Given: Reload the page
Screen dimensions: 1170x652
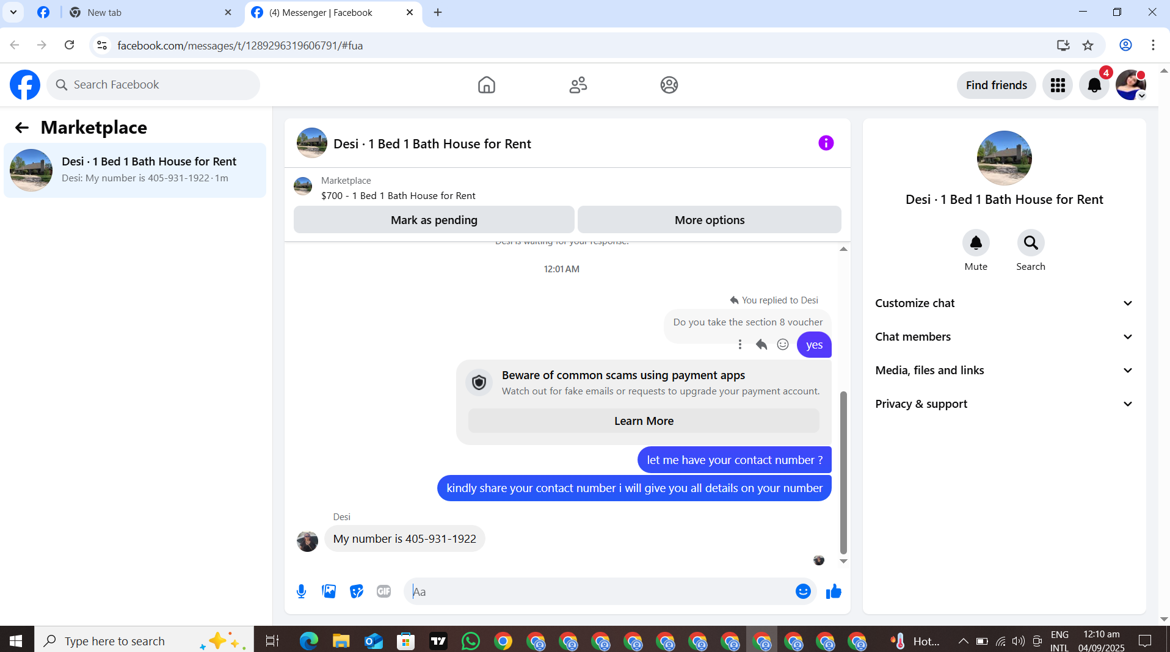Looking at the screenshot, I should tap(70, 45).
